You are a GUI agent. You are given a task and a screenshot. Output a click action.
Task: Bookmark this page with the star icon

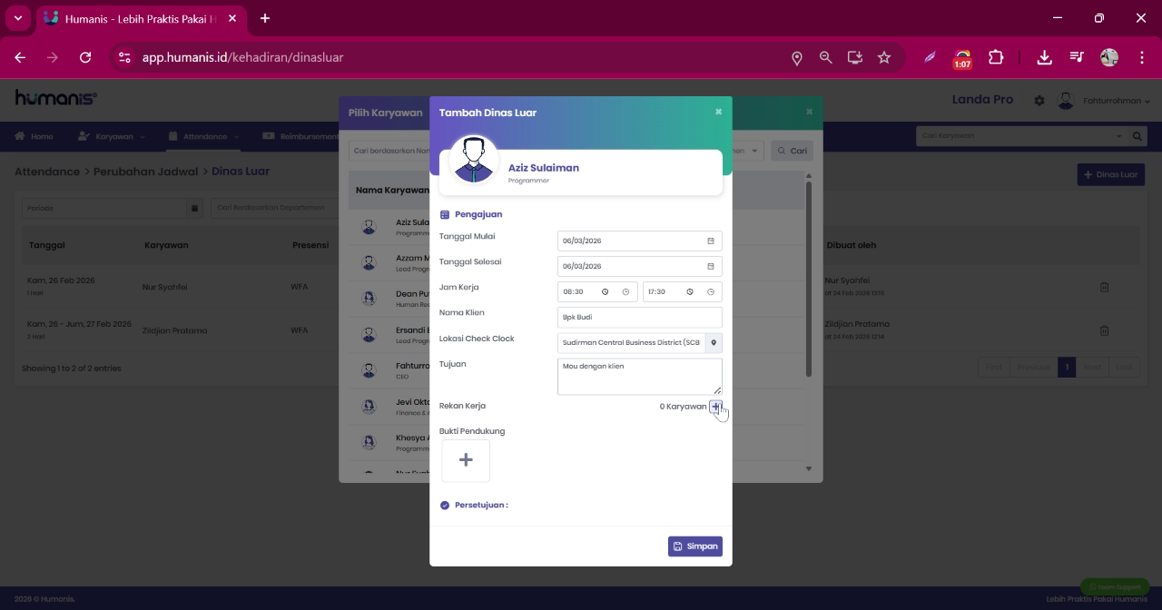[884, 57]
